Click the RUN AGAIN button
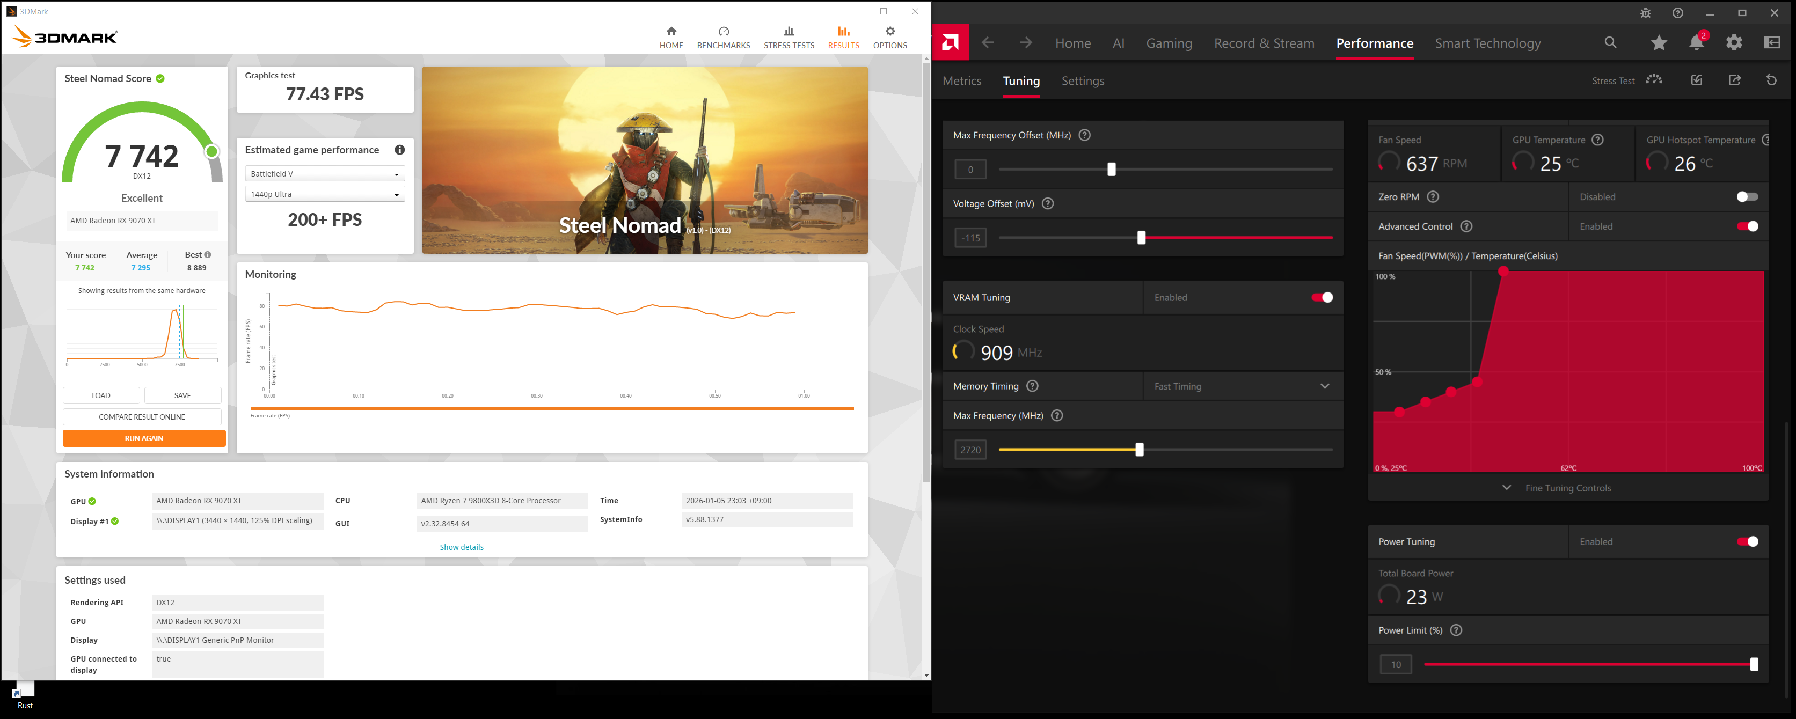 coord(144,438)
